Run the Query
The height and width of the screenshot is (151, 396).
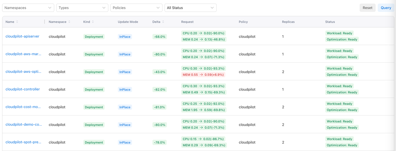(386, 8)
